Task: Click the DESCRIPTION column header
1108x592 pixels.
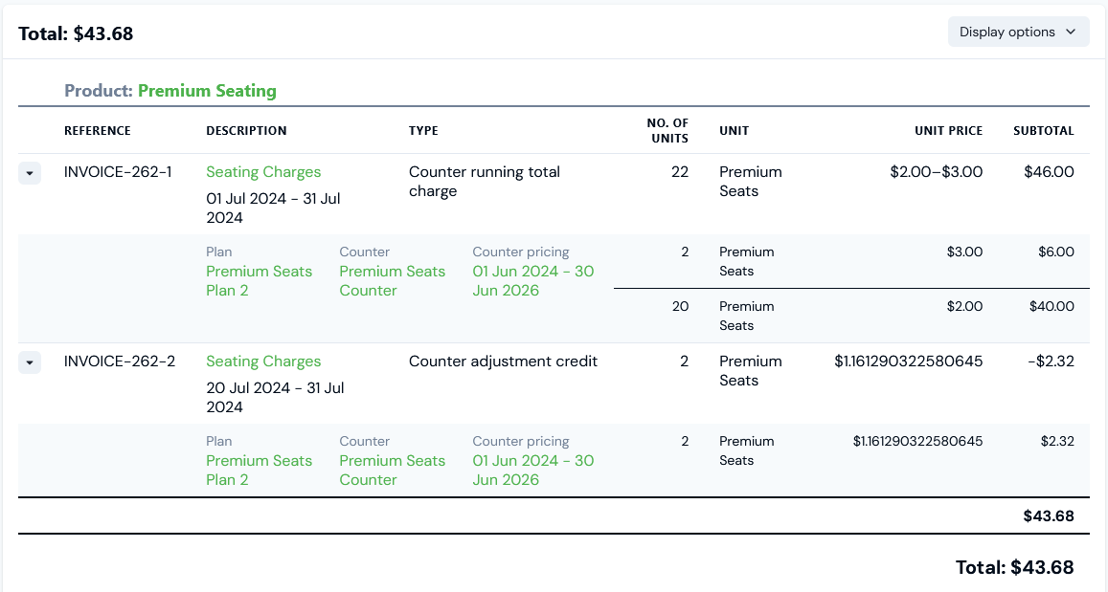Action: coord(246,131)
